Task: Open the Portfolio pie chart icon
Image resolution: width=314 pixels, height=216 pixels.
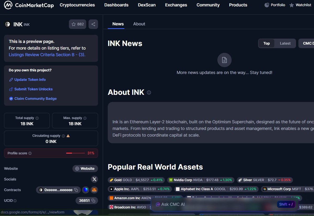Action: click(267, 5)
